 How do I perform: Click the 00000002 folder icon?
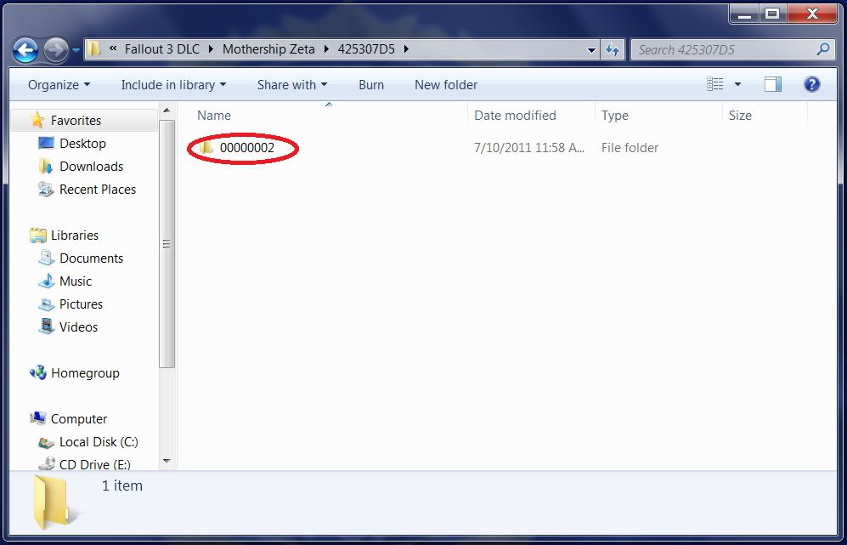click(206, 147)
